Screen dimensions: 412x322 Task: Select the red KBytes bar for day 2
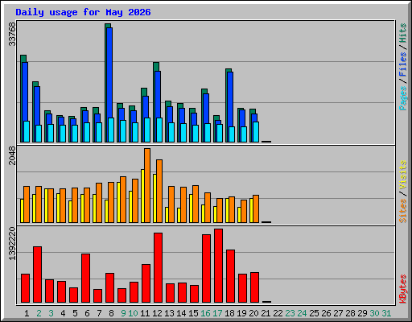37,275
